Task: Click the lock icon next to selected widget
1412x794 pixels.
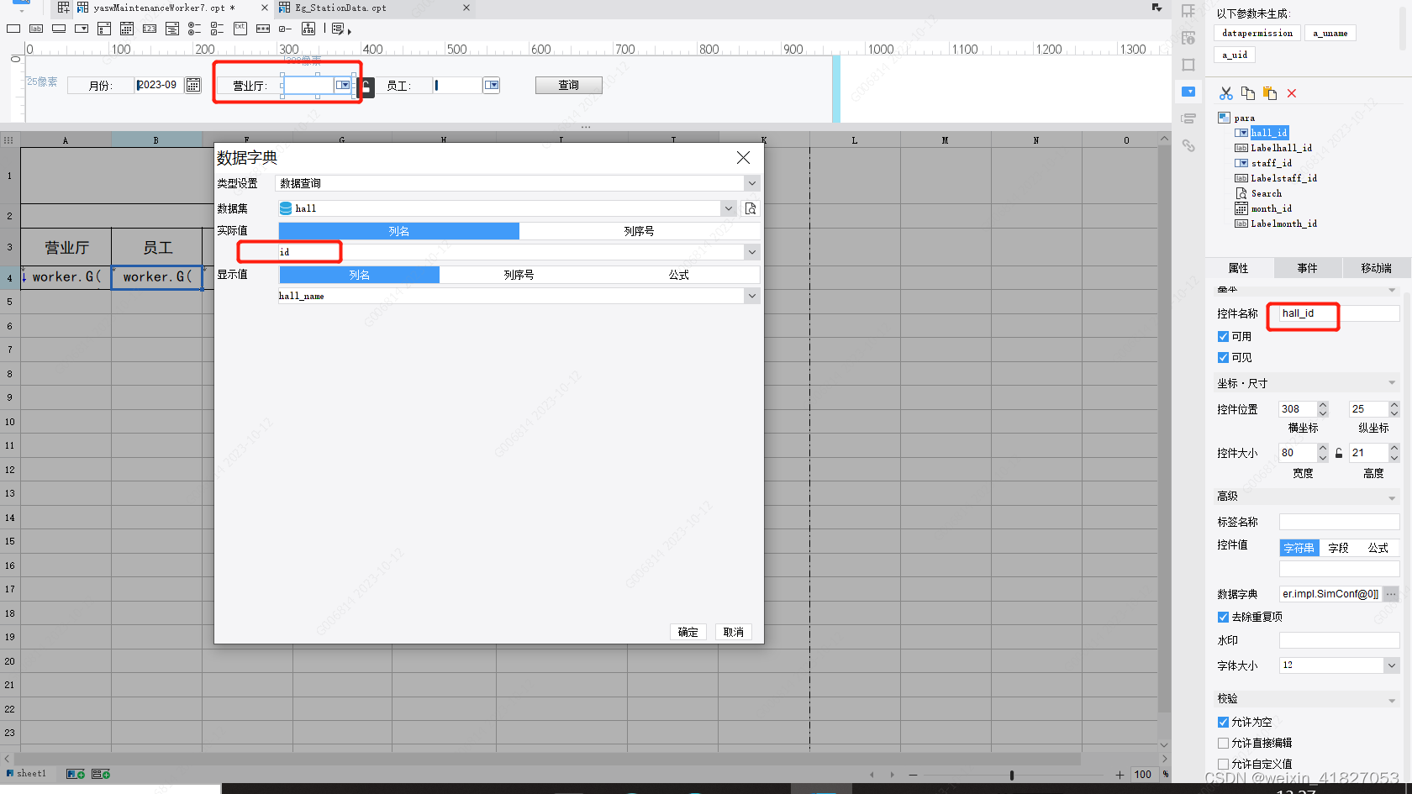Action: [366, 87]
